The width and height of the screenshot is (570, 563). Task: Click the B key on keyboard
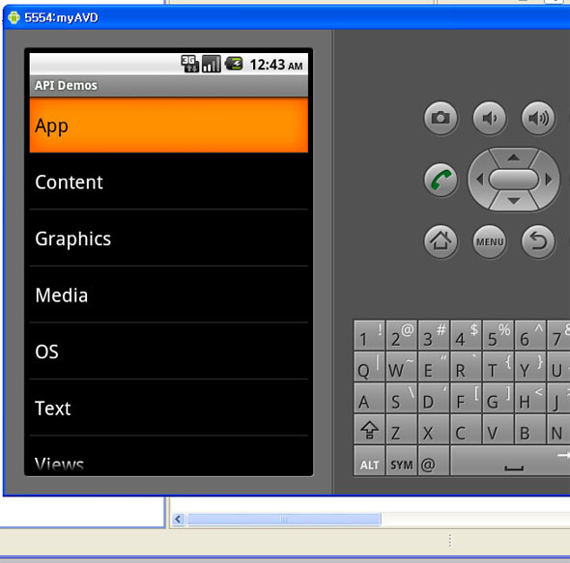pos(529,429)
